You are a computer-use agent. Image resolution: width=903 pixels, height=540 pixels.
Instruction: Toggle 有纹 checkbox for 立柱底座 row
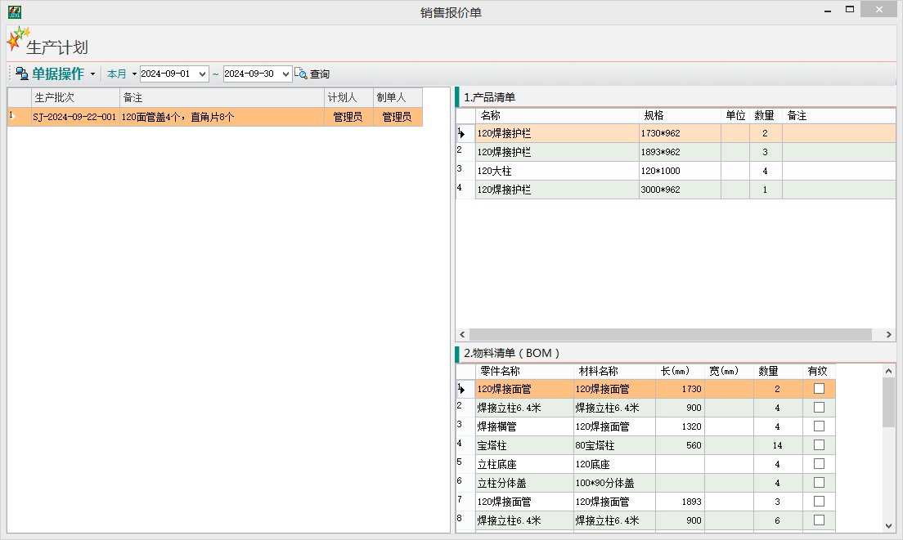(819, 463)
